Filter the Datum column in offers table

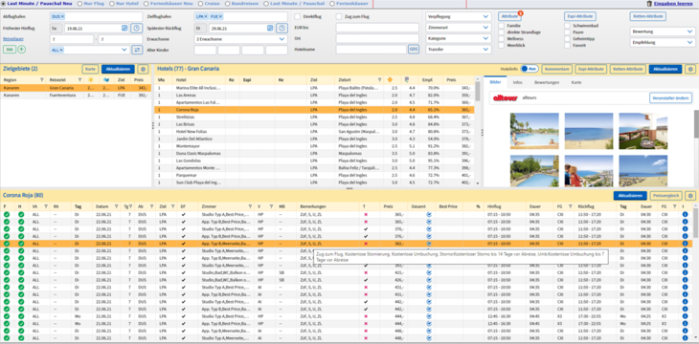[116, 206]
